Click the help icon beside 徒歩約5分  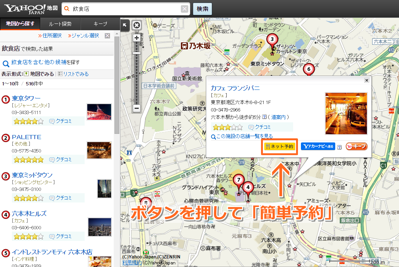point(264,117)
